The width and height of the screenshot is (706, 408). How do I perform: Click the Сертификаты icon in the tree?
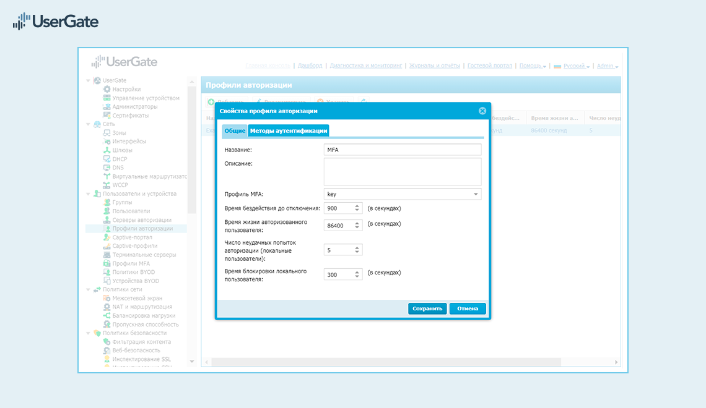(107, 116)
